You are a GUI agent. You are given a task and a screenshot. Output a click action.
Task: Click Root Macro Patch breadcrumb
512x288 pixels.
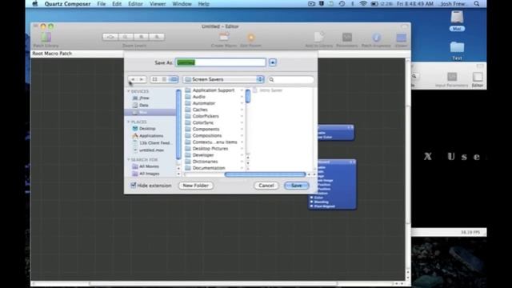click(x=52, y=54)
